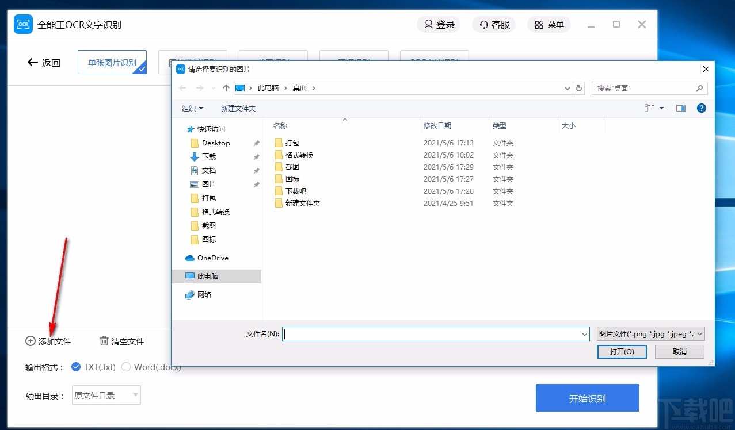Open the file type dropdown showing 图片文件
The height and width of the screenshot is (430, 735).
(x=650, y=333)
